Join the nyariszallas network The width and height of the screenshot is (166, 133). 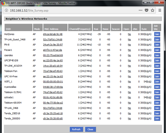pyautogui.click(x=157, y=87)
